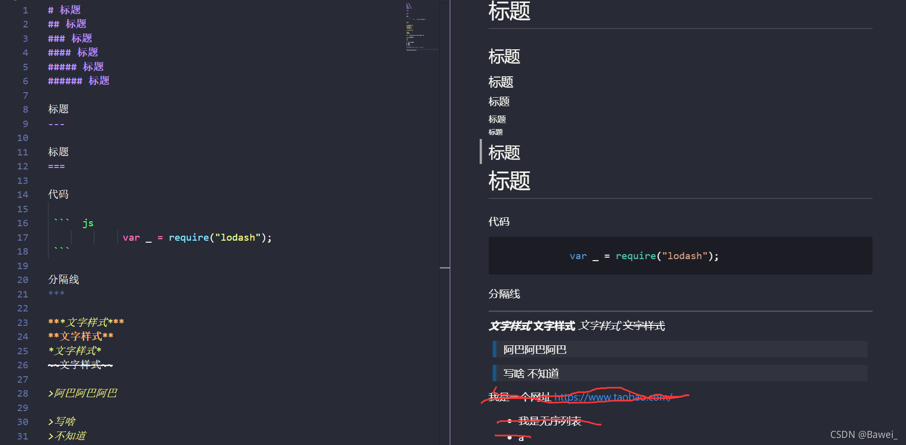Click line number 29 in gutter
This screenshot has height=445, width=906.
pyautogui.click(x=23, y=408)
